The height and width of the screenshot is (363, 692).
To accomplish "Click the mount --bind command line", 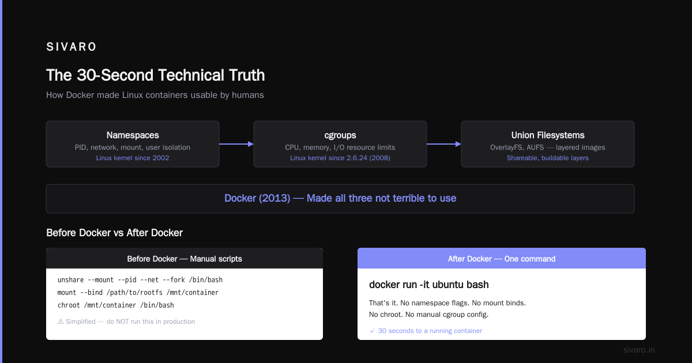I will (x=138, y=293).
